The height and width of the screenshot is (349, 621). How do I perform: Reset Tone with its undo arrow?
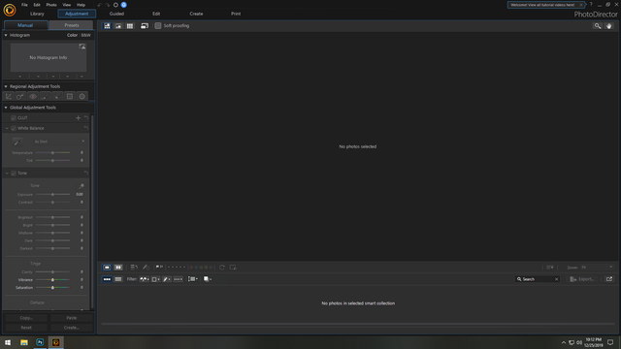click(x=86, y=173)
